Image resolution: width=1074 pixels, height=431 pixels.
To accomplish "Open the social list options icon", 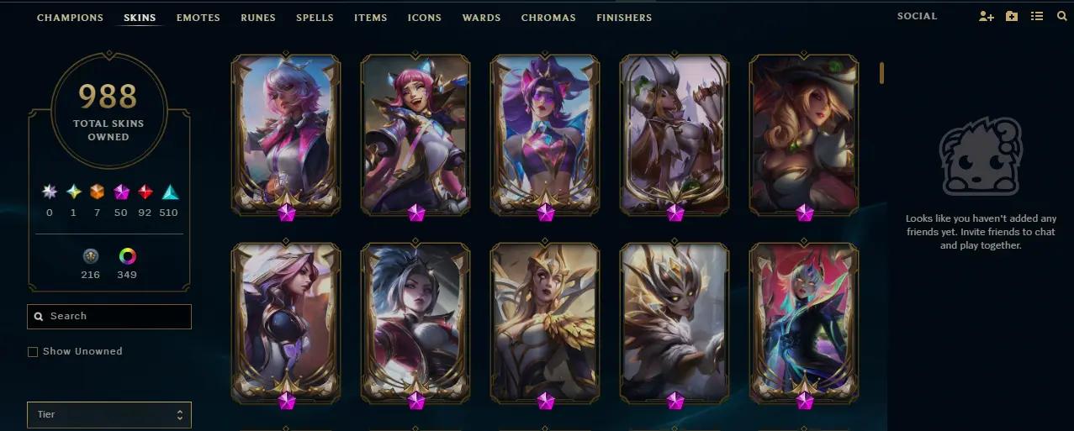I will point(1037,17).
